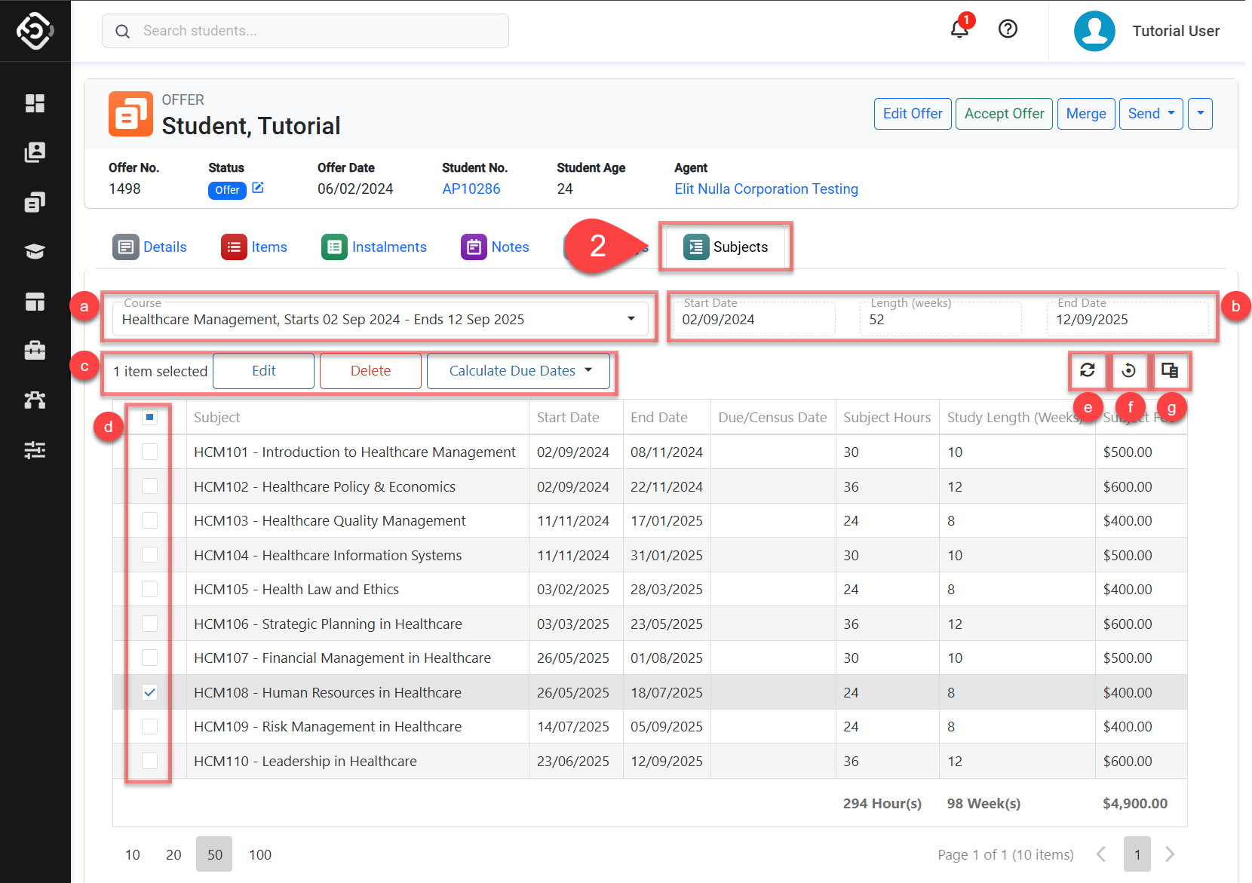
Task: Open the agents people icon in sidebar
Action: point(35,400)
